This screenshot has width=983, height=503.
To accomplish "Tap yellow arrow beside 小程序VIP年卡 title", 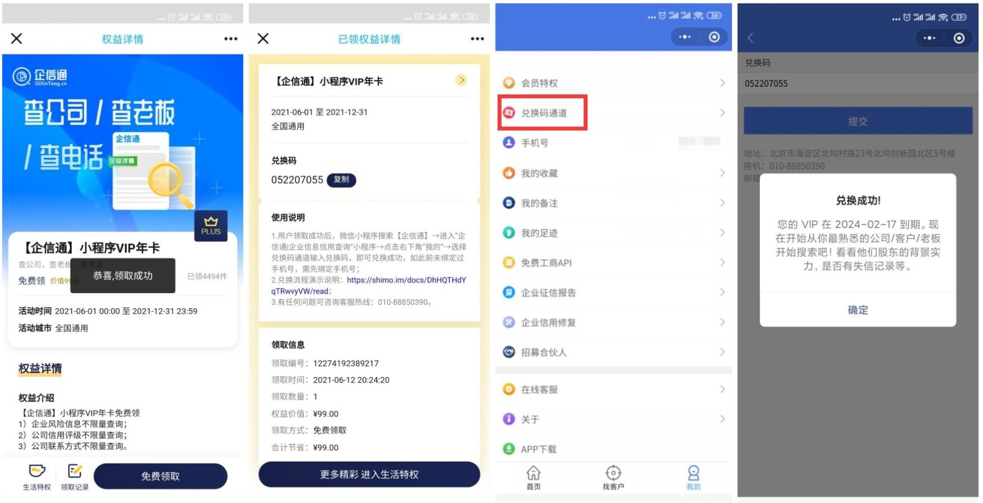I will tap(461, 80).
